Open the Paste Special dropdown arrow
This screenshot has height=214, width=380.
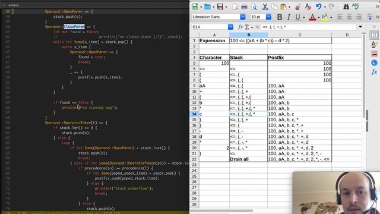[289, 7]
